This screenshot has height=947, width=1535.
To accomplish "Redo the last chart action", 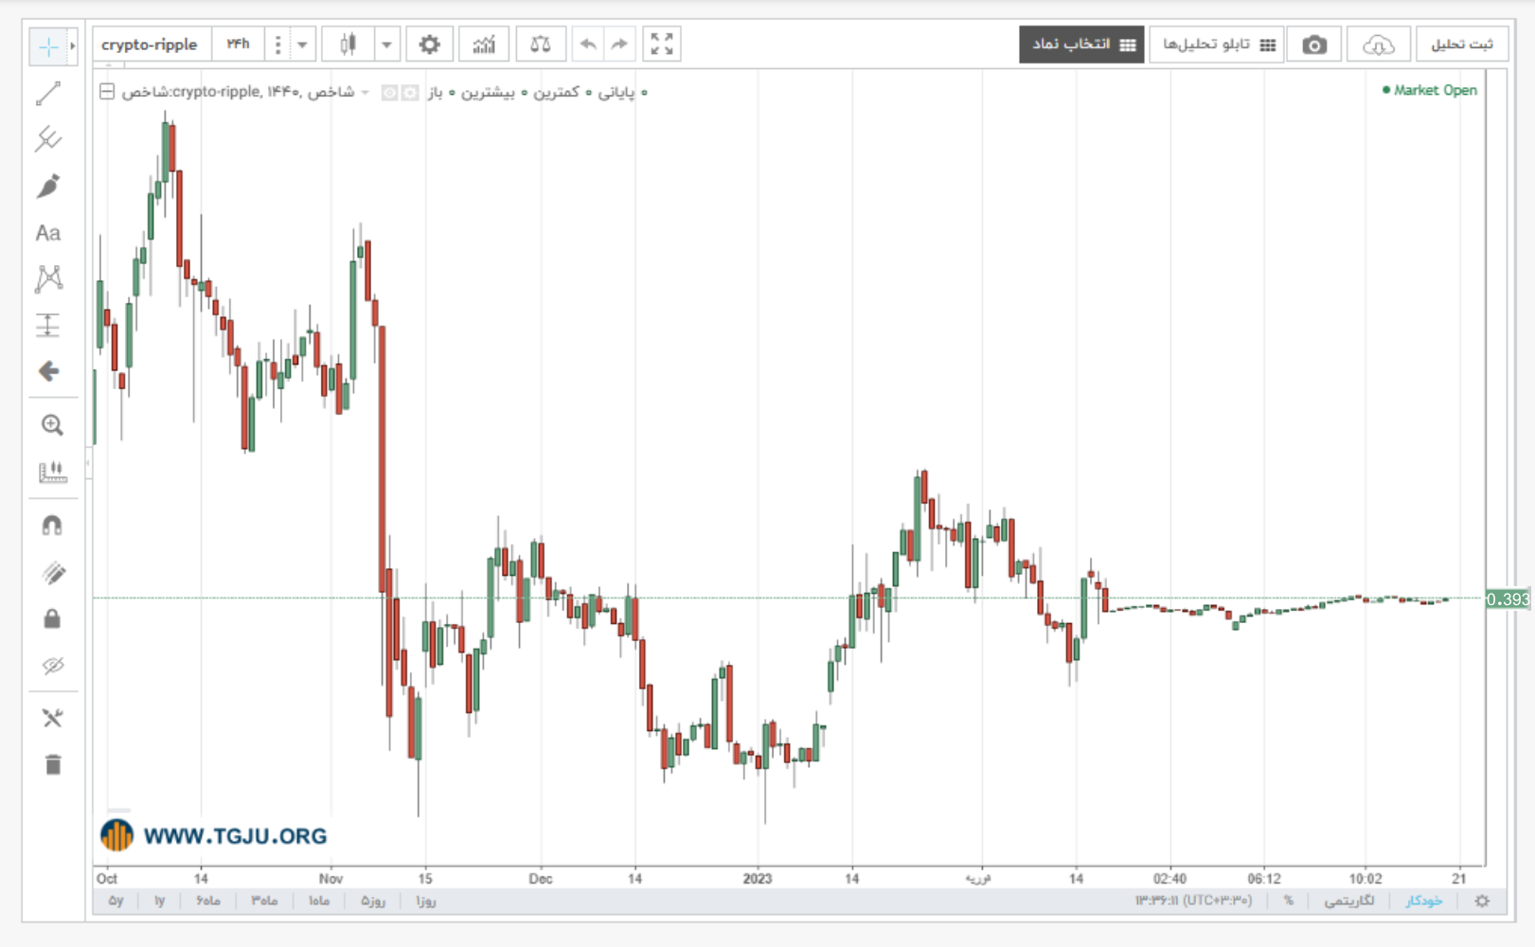I will (x=619, y=45).
